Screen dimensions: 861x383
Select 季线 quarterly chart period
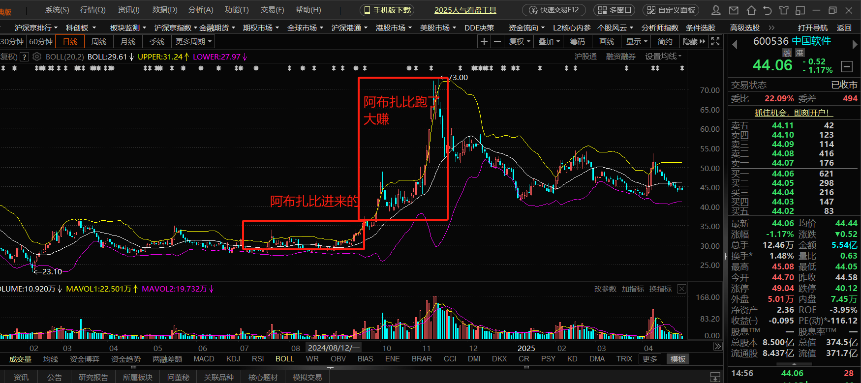point(157,41)
